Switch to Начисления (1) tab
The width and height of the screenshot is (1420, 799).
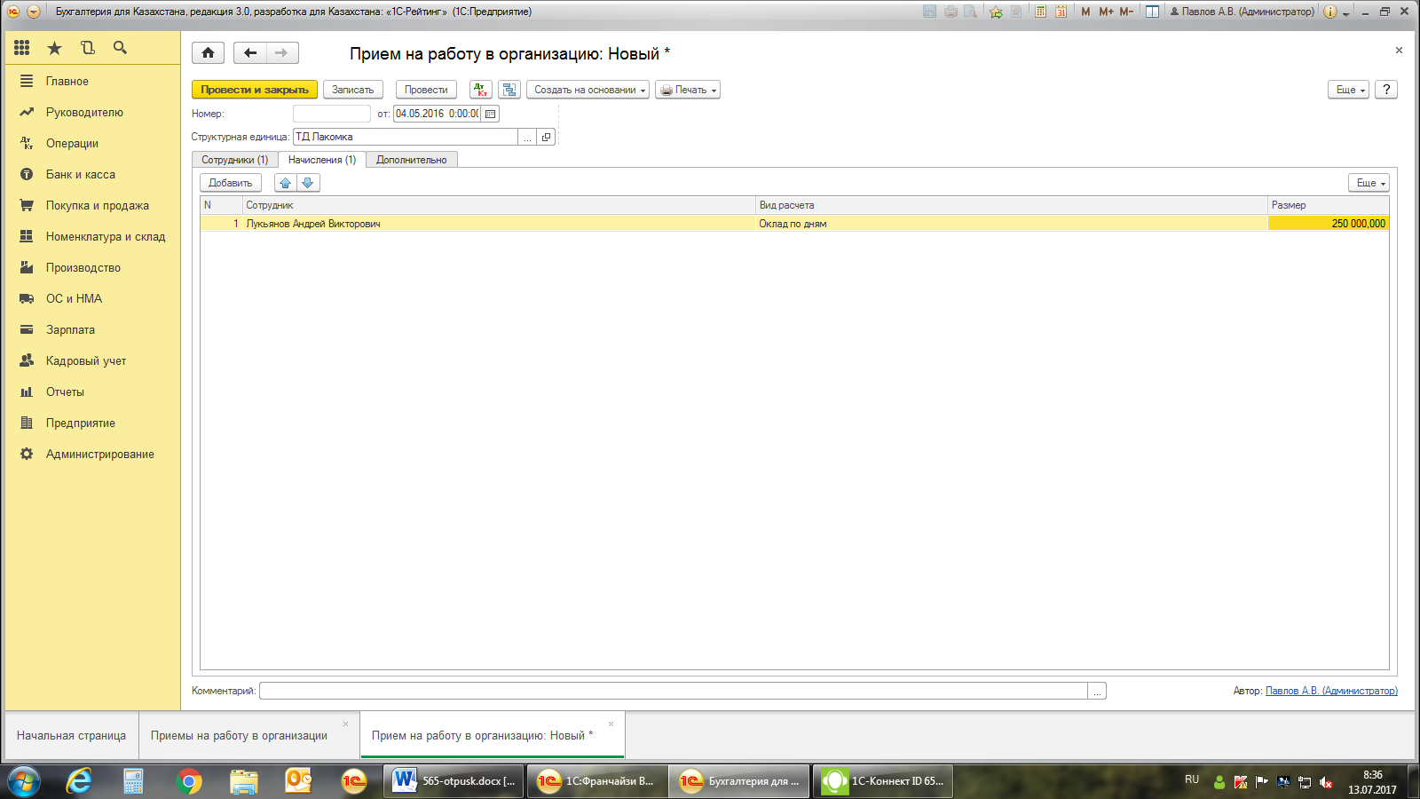tap(322, 160)
